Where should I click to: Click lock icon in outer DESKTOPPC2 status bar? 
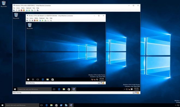pos(138,93)
